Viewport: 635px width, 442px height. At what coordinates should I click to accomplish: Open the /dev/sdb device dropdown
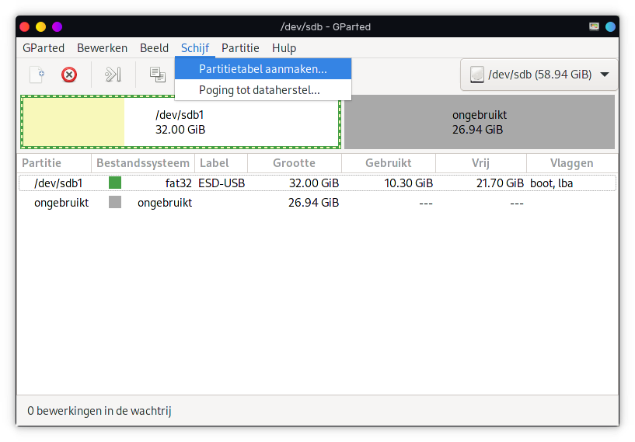539,75
